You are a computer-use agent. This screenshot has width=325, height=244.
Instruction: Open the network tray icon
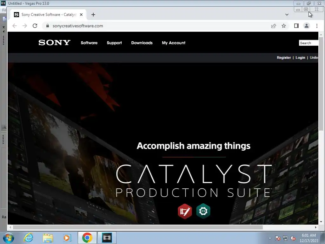click(285, 238)
